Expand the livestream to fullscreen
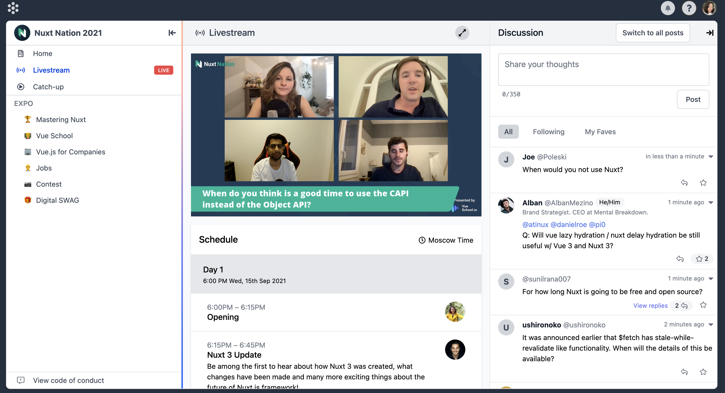Screen dimensions: 725x393 tap(462, 33)
